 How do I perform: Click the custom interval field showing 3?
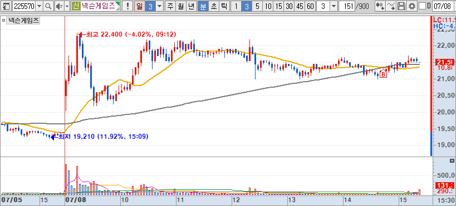point(323,6)
